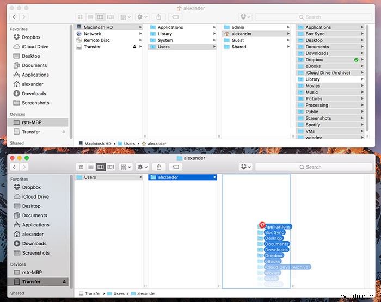Eject Transfer in top window first column

(x=134, y=46)
